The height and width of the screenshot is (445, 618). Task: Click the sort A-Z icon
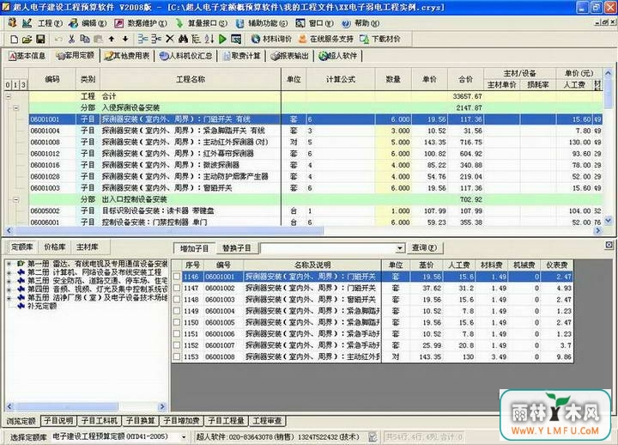coord(209,39)
